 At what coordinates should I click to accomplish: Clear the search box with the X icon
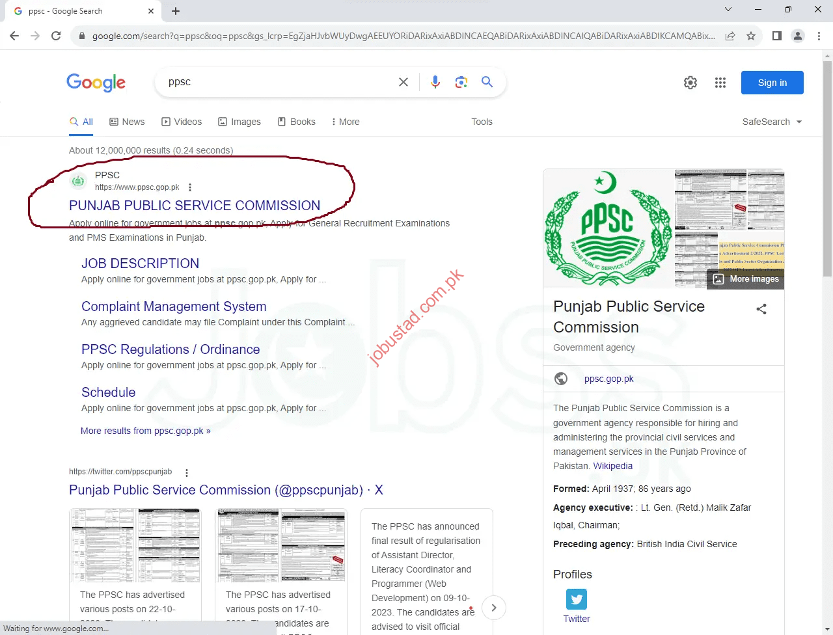(403, 82)
